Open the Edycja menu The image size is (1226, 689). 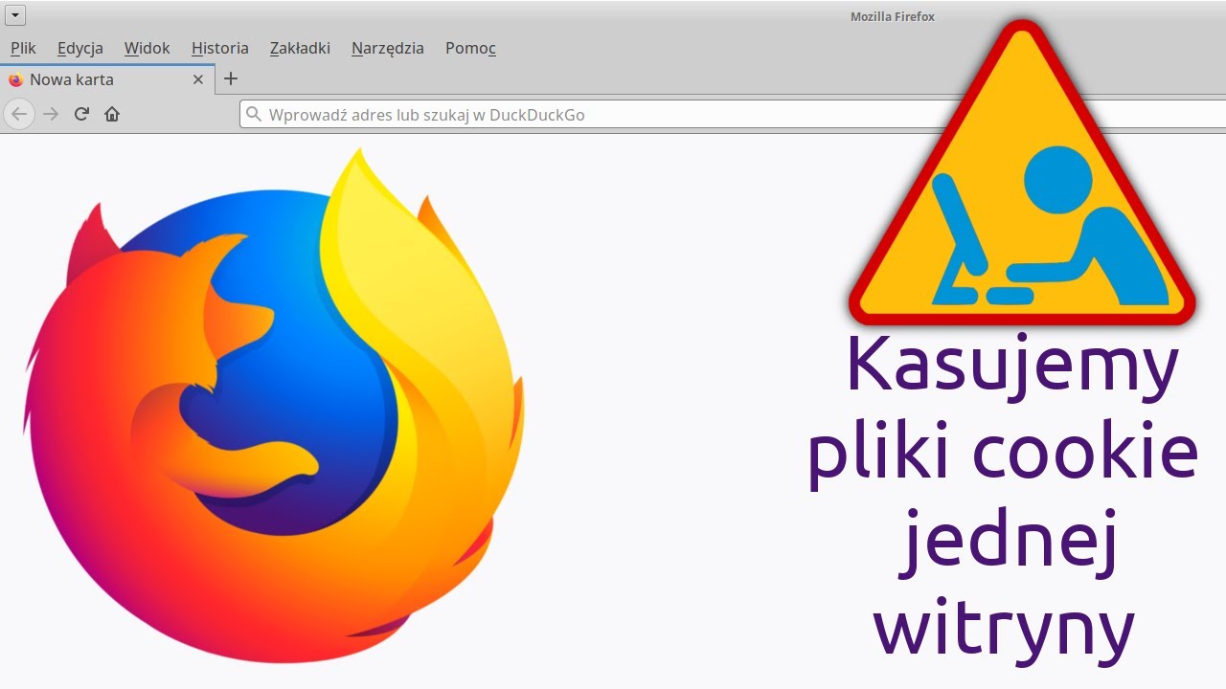[x=80, y=48]
